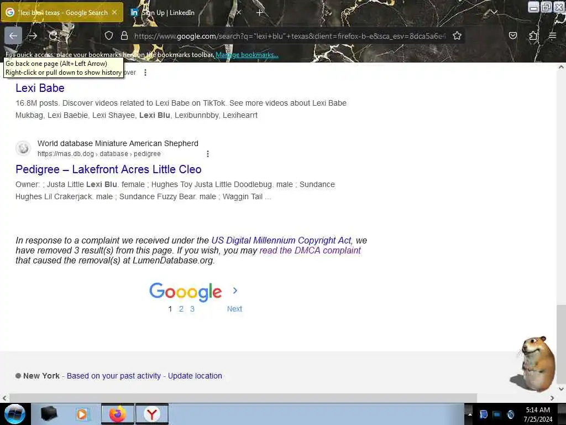Open a new tab with plus button
This screenshot has height=425, width=566.
[260, 13]
